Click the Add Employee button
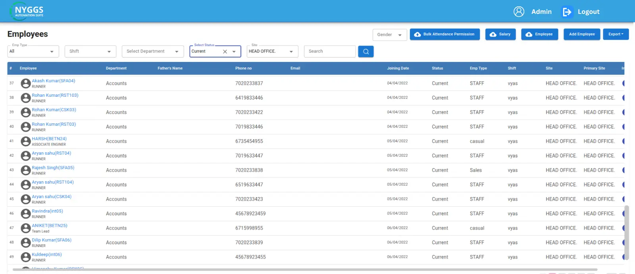Viewport: 635px width, 274px height. 581,34
